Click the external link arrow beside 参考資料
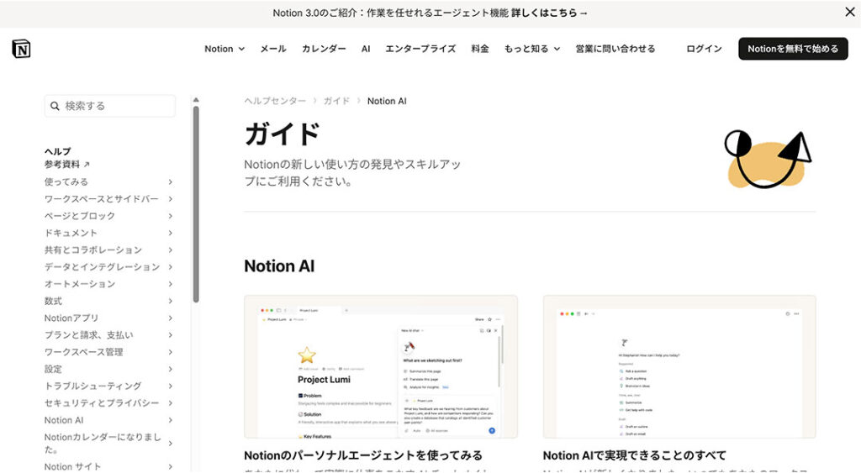 [x=87, y=164]
